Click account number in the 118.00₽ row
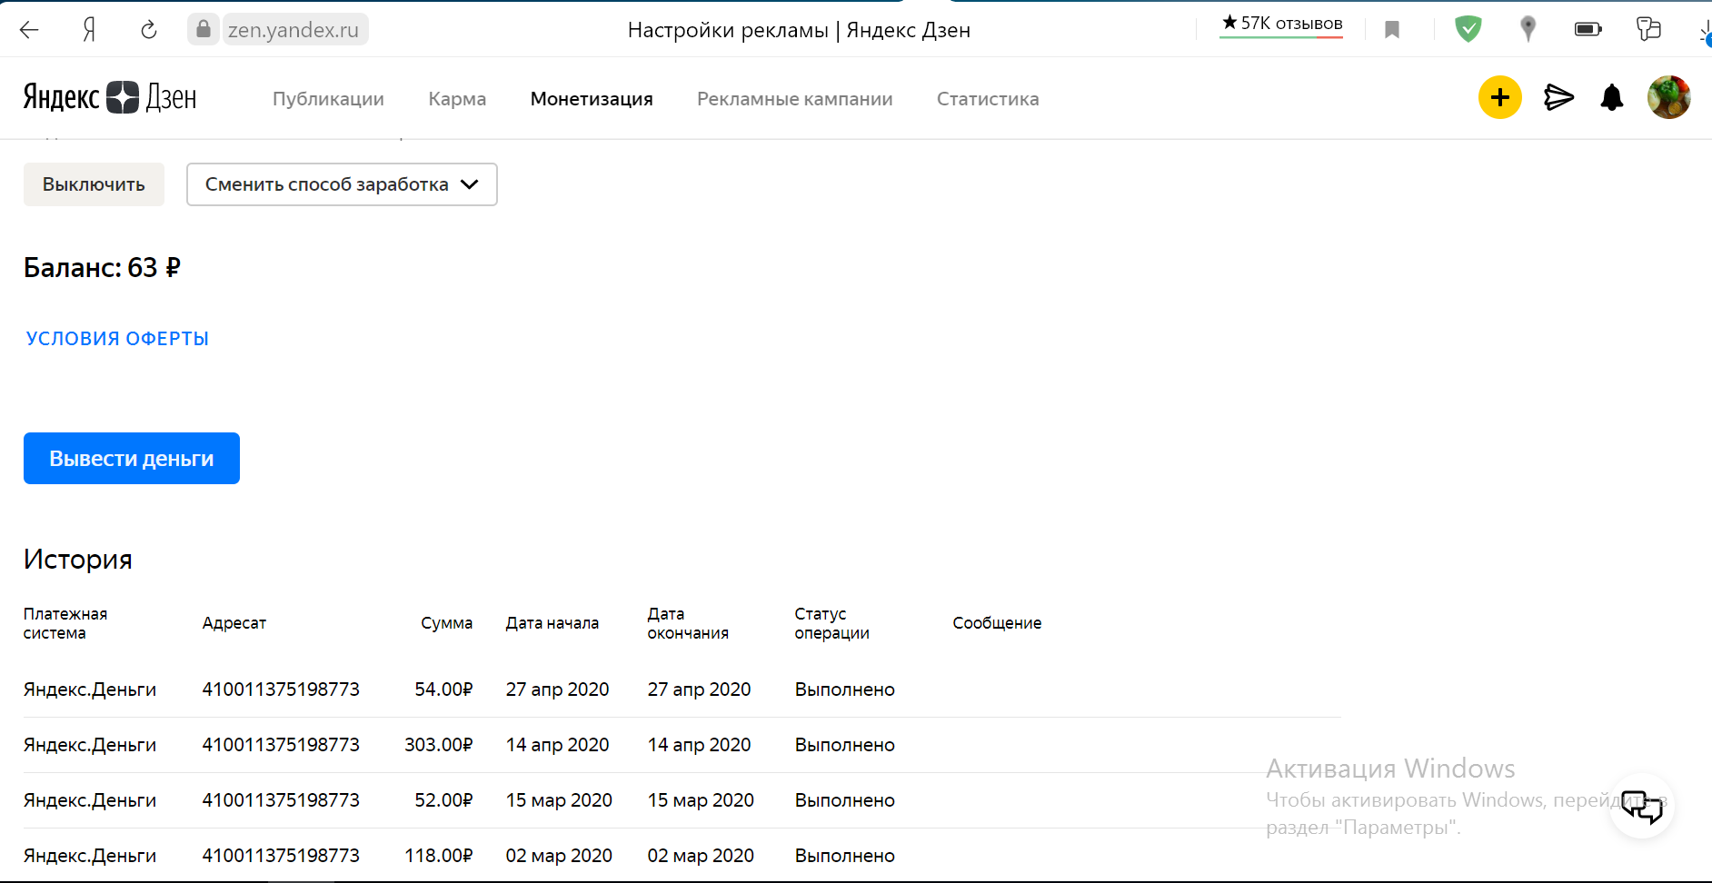 tap(281, 856)
